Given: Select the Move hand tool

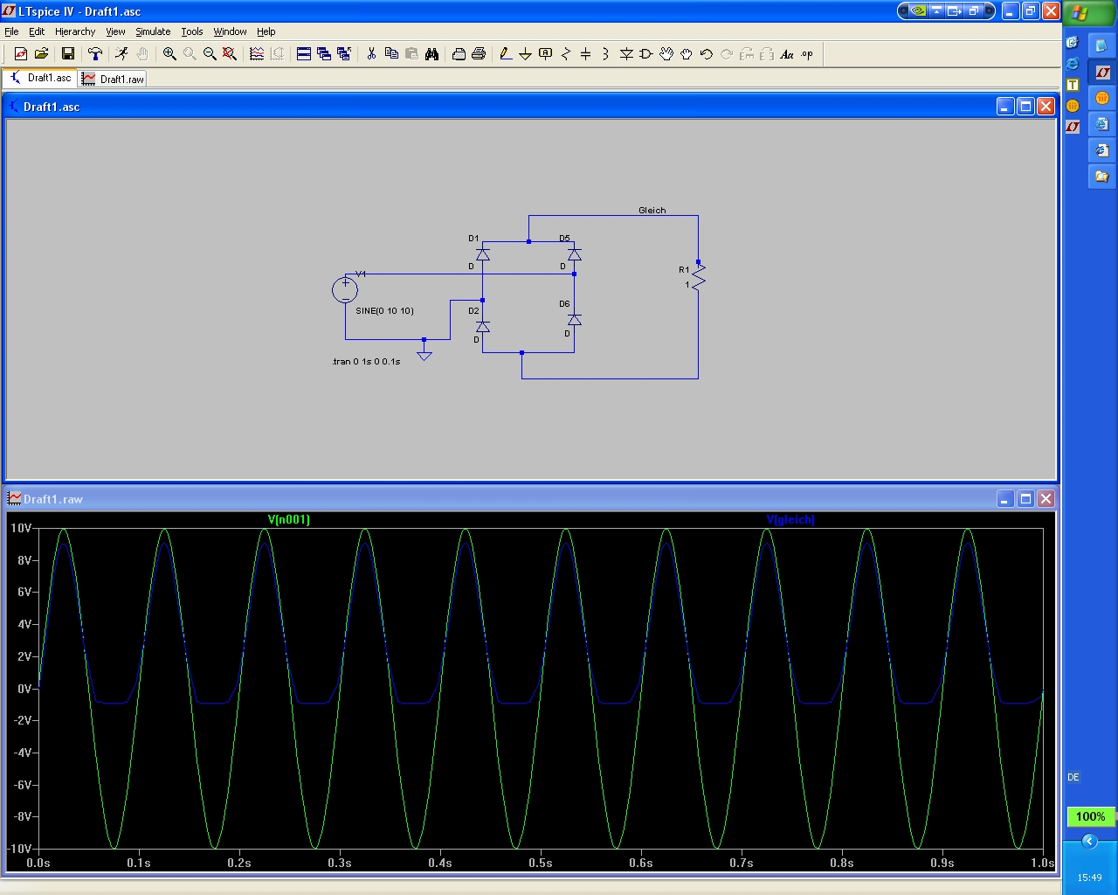Looking at the screenshot, I should (666, 54).
